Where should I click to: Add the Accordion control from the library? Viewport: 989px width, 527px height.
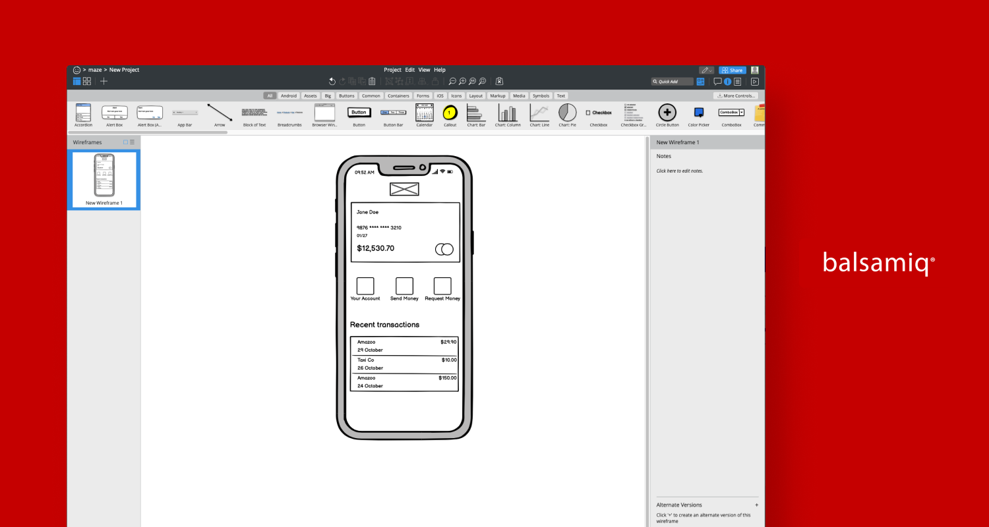point(83,115)
